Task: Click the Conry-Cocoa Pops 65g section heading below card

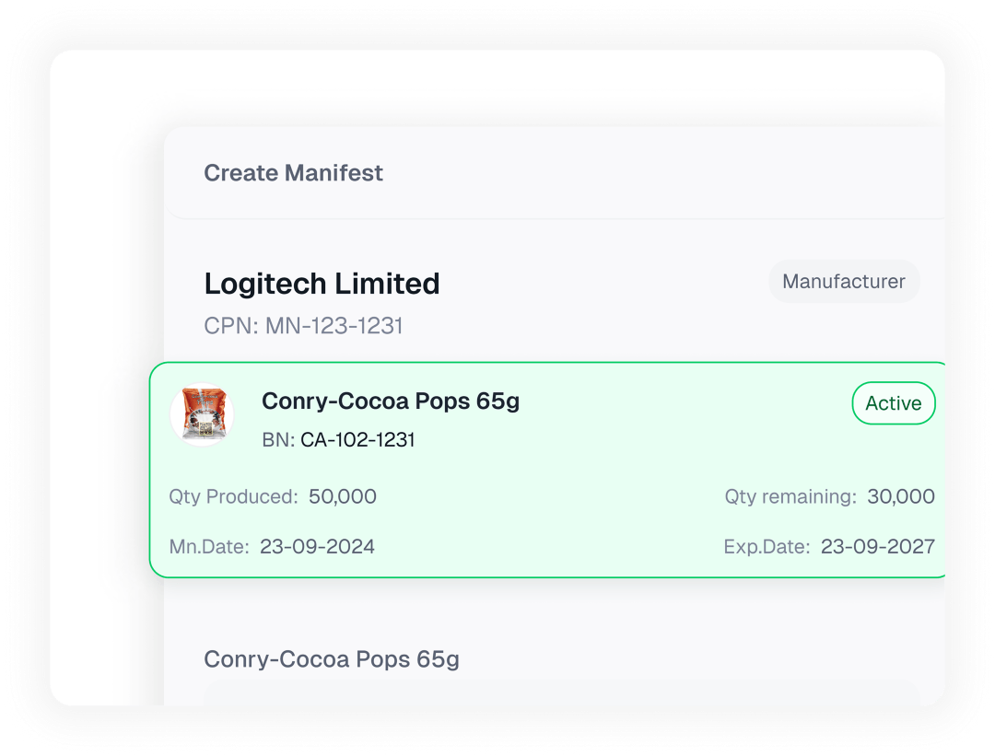Action: 331,659
